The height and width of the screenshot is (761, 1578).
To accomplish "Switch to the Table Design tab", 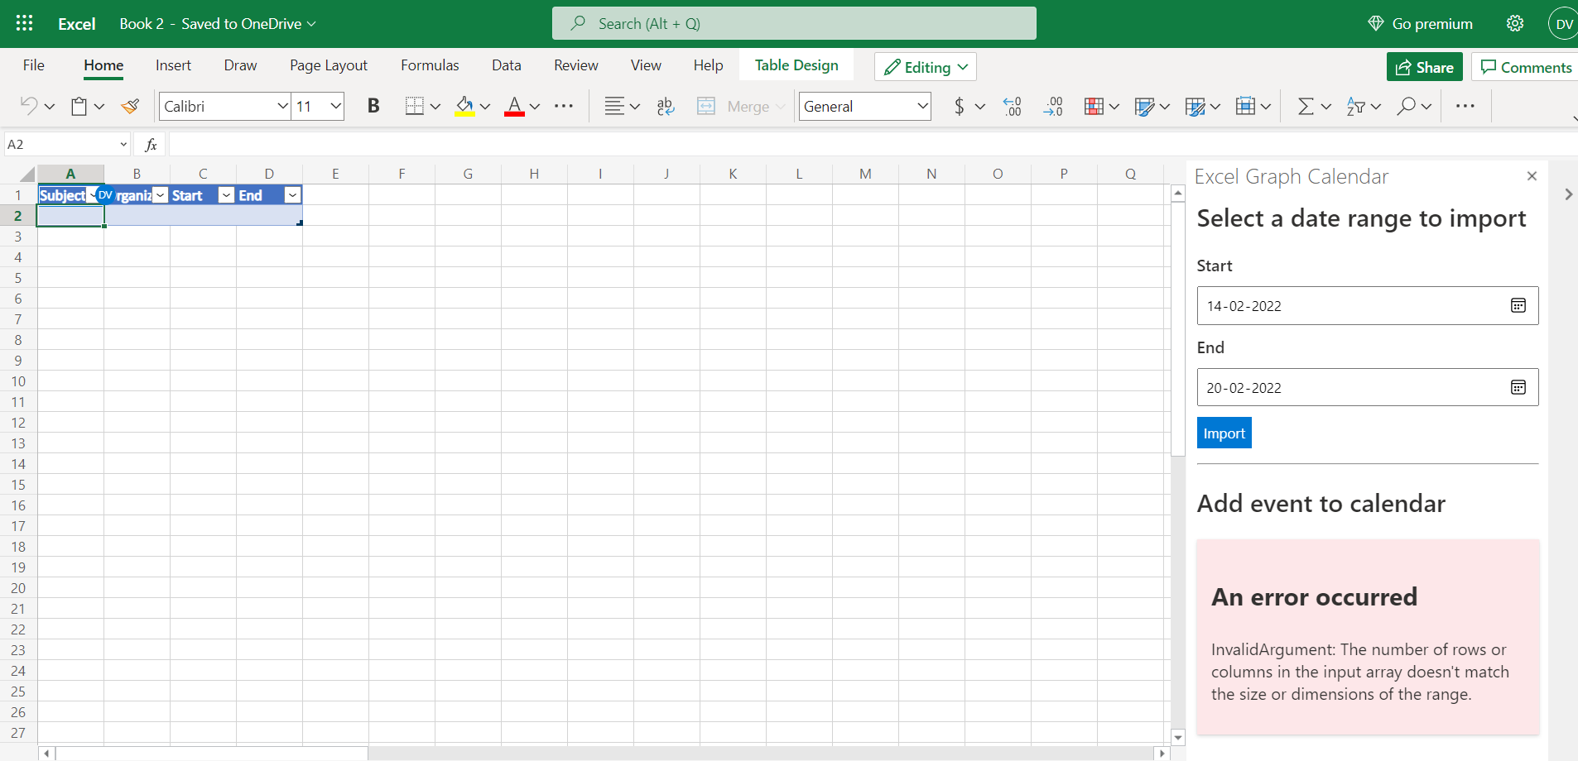I will click(x=795, y=65).
